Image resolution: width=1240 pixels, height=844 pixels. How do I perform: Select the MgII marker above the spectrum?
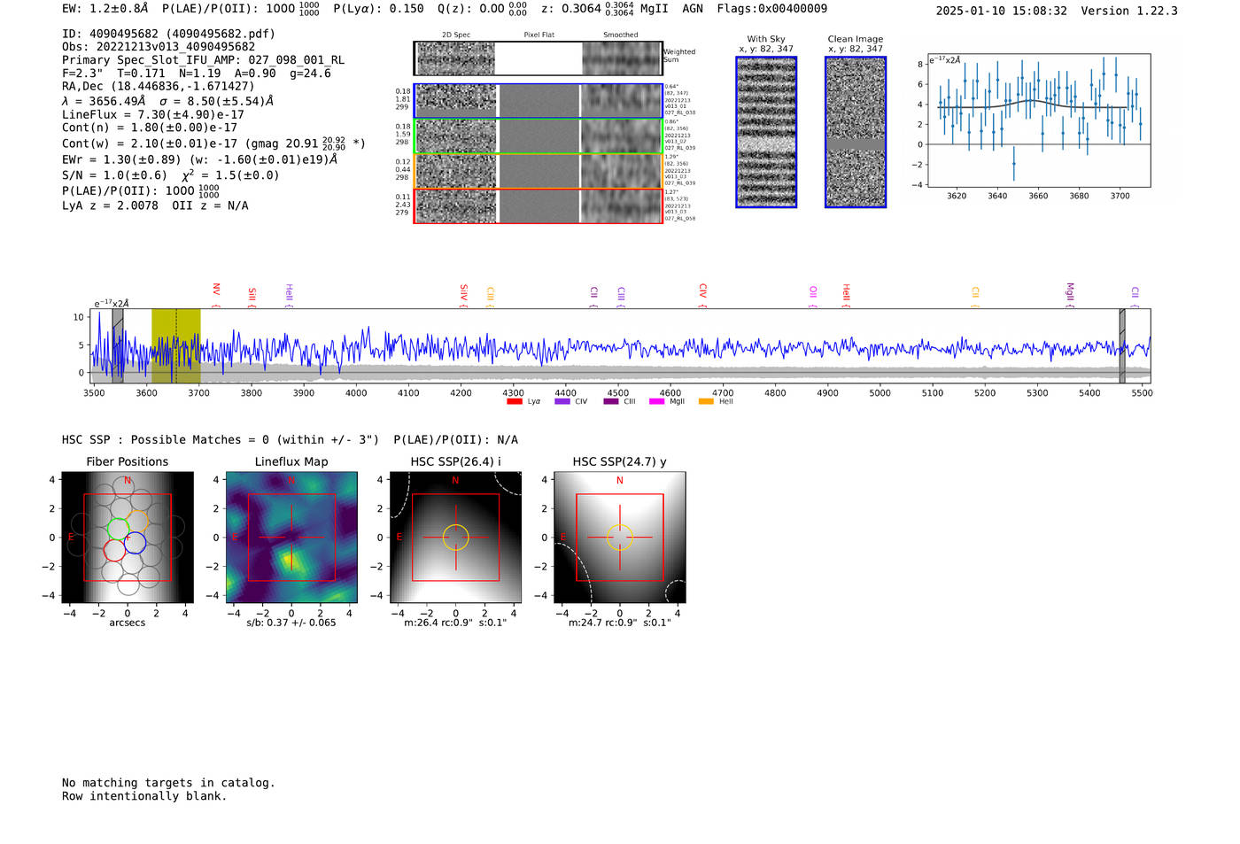tap(1069, 291)
